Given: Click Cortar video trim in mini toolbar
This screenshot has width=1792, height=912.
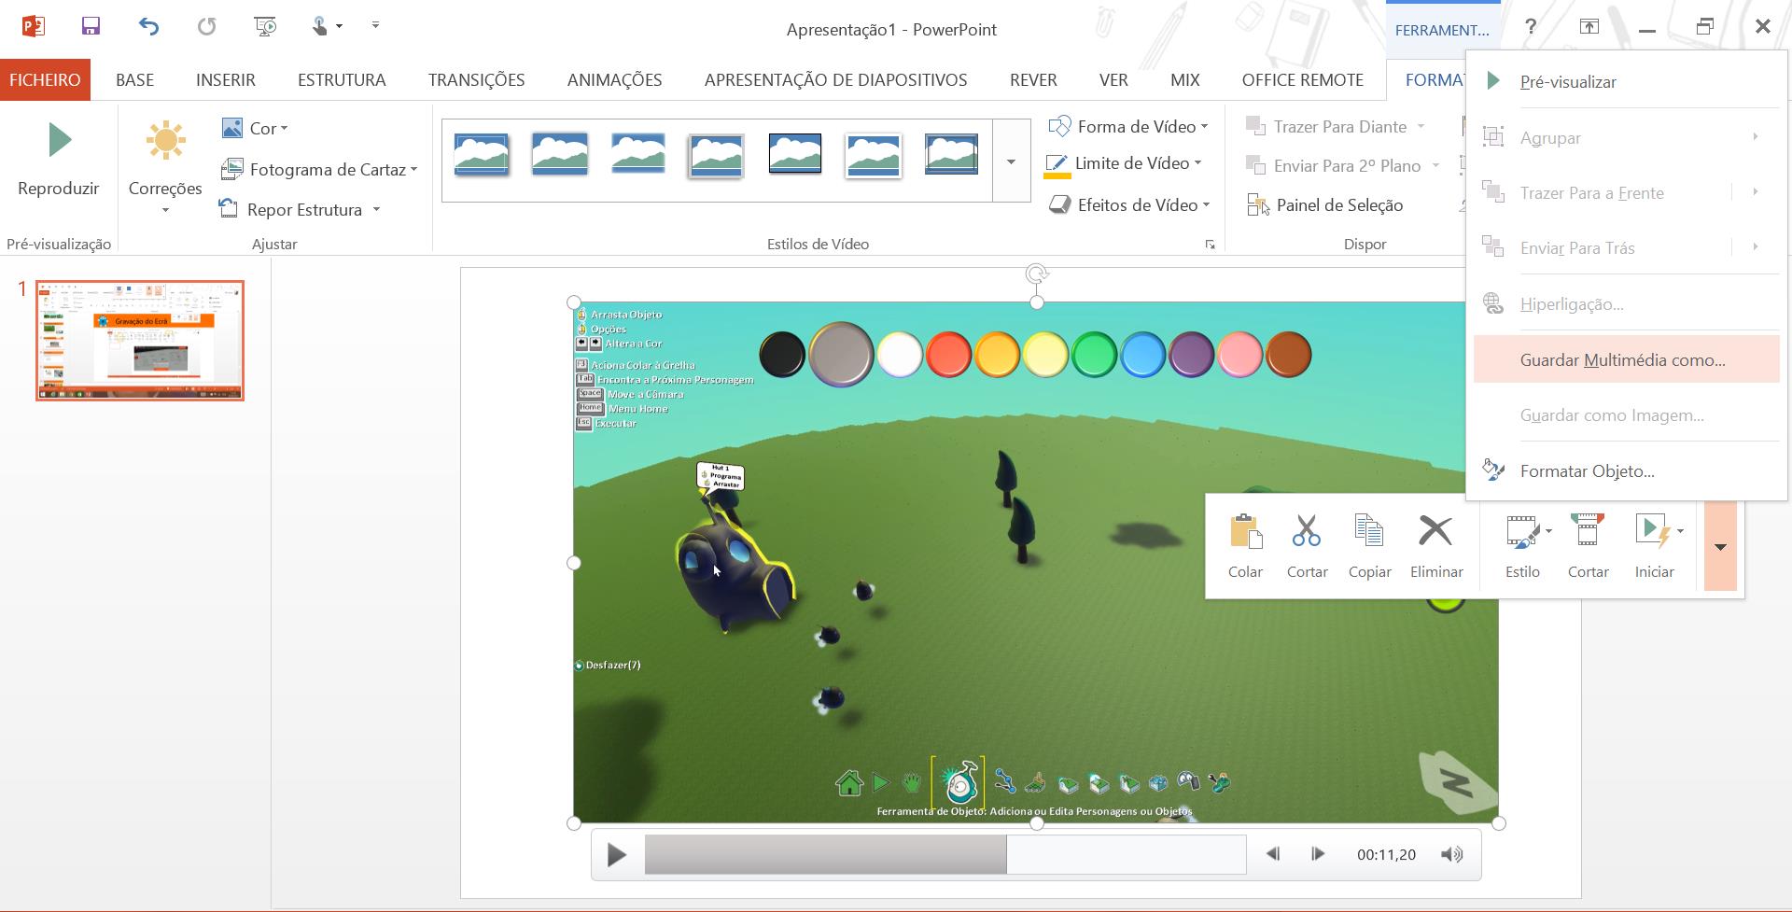Looking at the screenshot, I should [x=1588, y=546].
